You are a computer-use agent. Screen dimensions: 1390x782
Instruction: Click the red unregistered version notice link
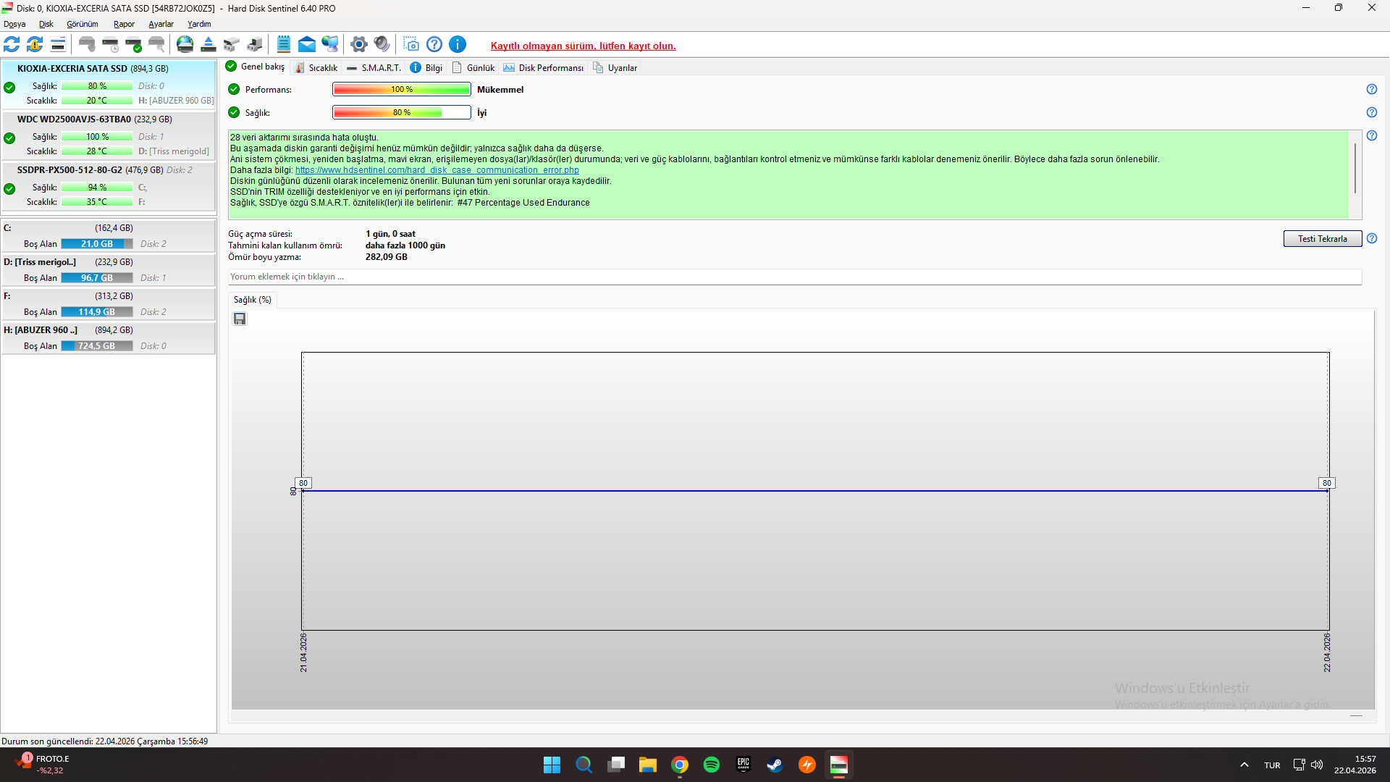coord(584,46)
